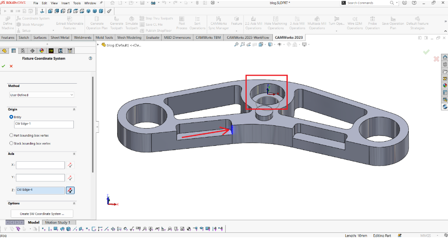
Task: Click Create SW Coordinate System button
Action: (42, 213)
